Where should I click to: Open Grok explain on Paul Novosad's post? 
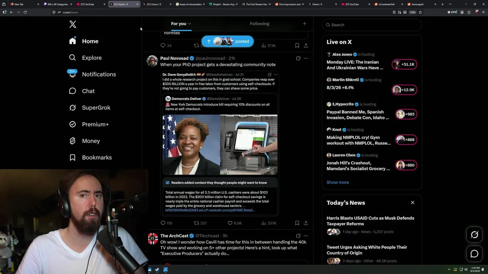(x=298, y=58)
